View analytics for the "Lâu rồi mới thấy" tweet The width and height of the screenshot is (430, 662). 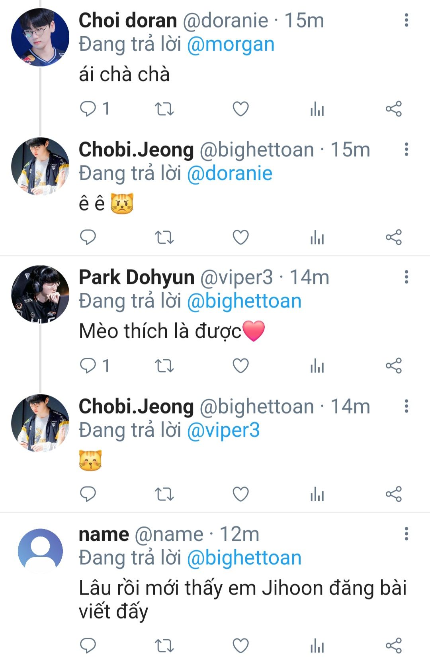point(317,645)
